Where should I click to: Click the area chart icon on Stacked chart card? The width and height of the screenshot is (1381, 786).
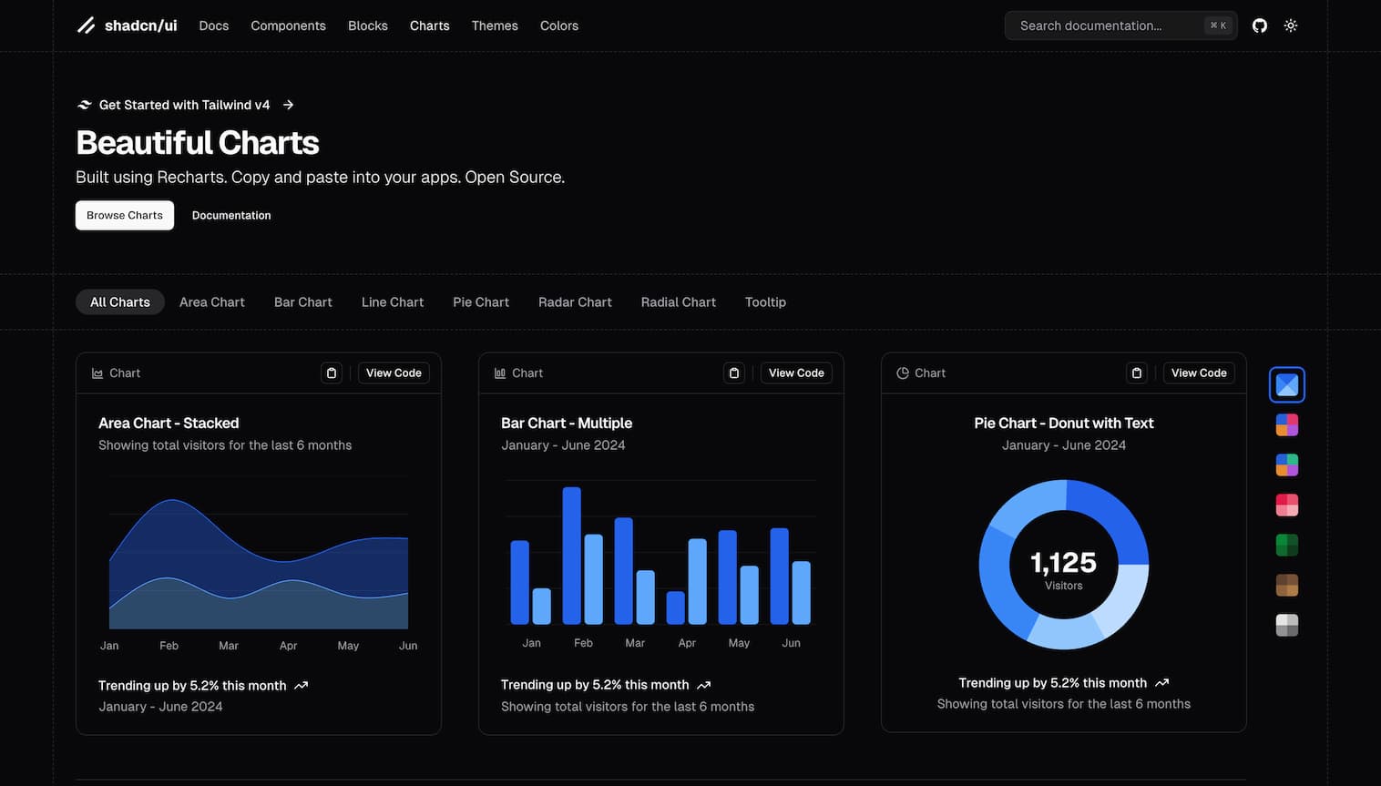click(97, 373)
